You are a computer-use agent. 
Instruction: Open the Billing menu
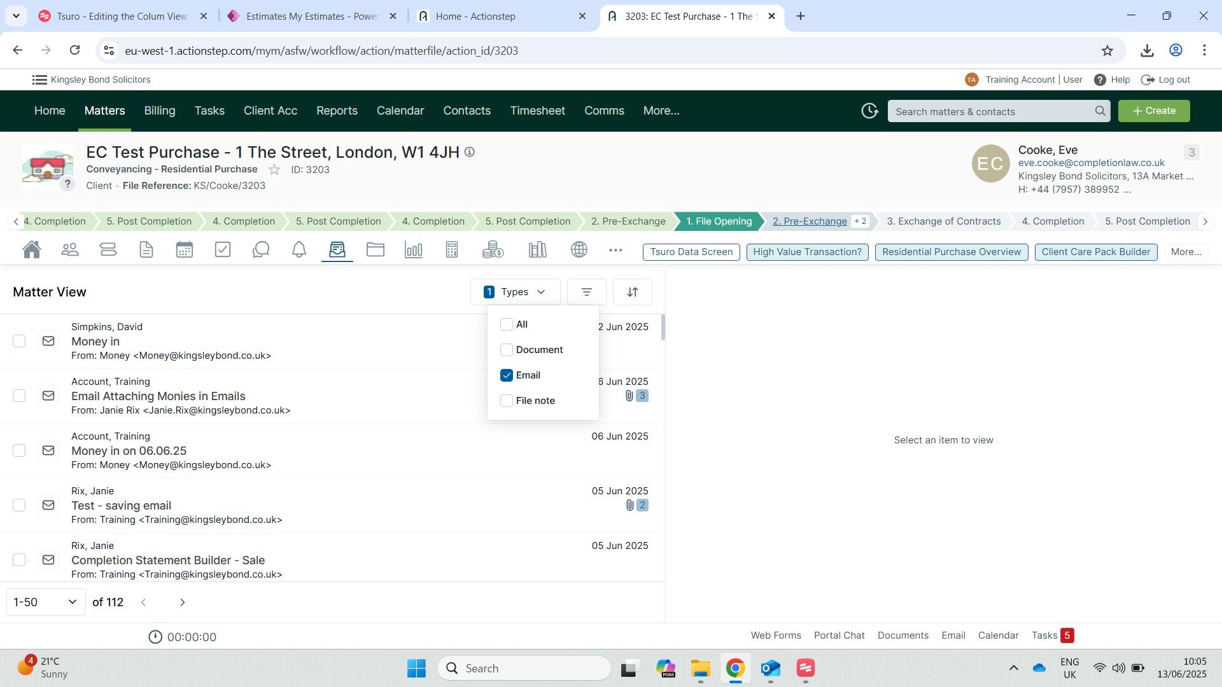(x=159, y=111)
